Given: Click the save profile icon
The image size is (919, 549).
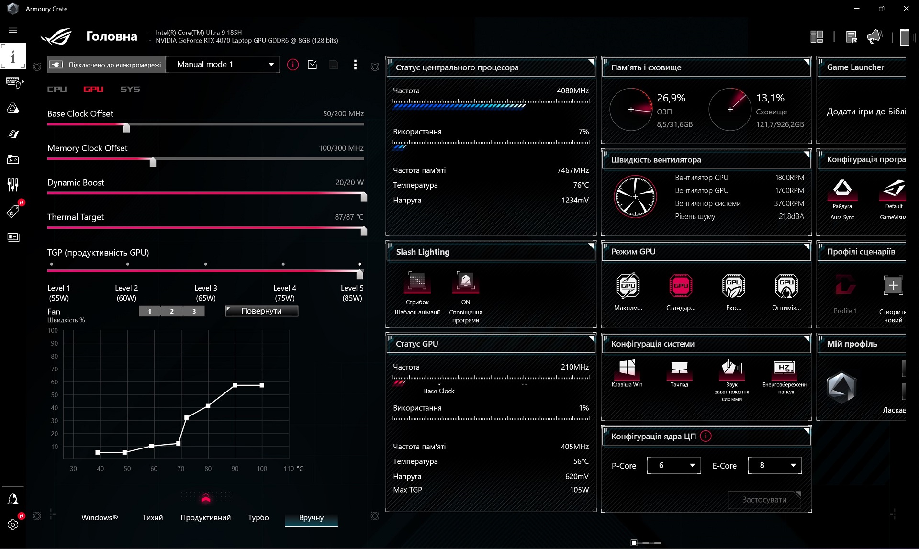Looking at the screenshot, I should pos(334,65).
